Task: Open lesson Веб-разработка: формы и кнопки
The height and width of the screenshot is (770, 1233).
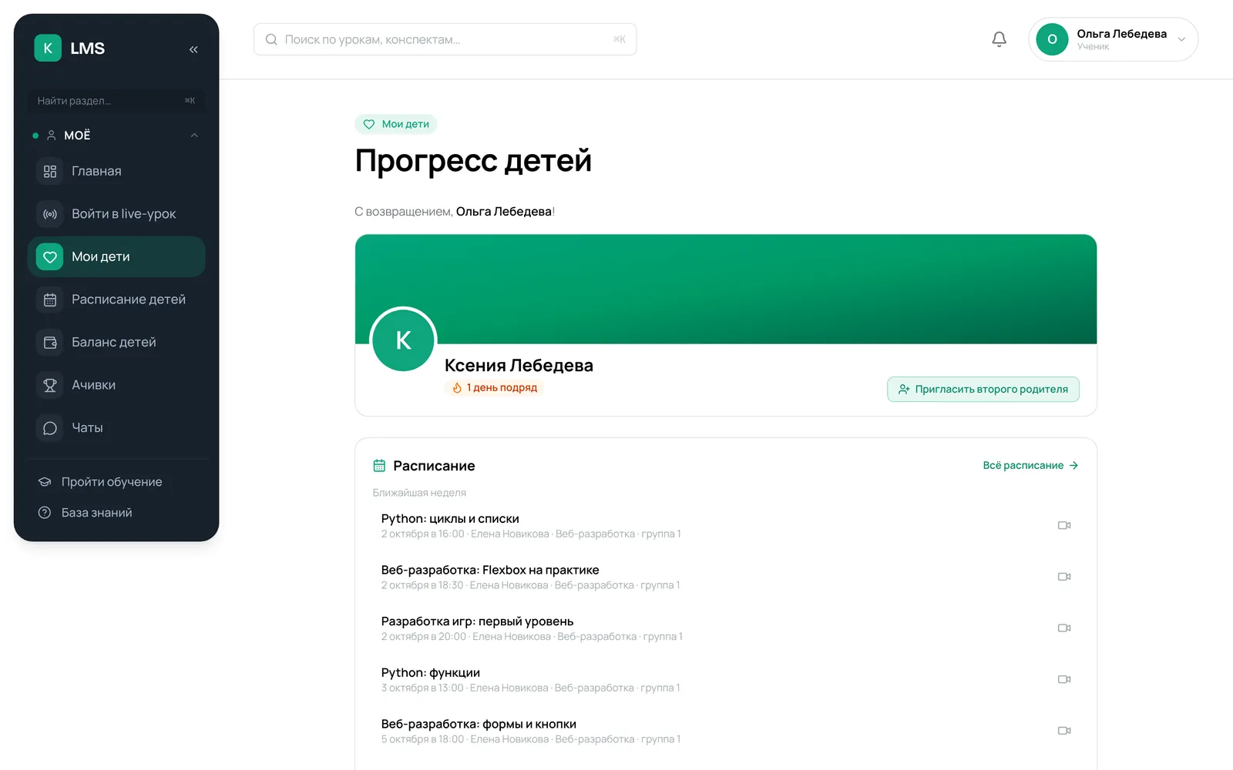Action: (x=725, y=731)
